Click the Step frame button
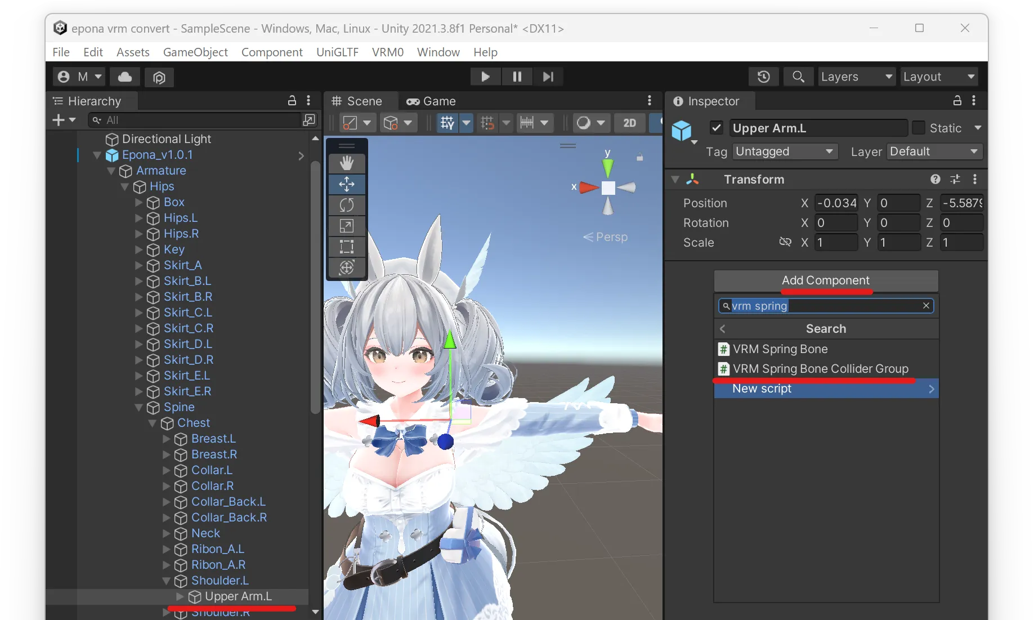Viewport: 1034px width, 620px height. click(548, 77)
